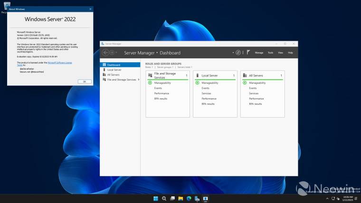Select Local Server in the left pane
The width and height of the screenshot is (361, 203).
coord(120,70)
